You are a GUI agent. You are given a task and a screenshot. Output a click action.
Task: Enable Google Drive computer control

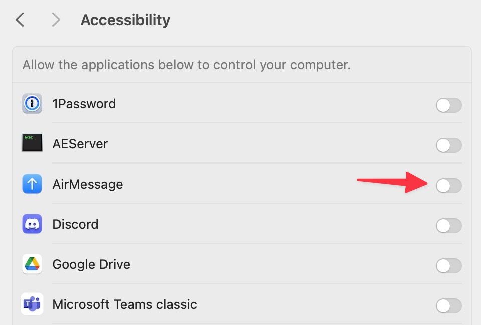[x=448, y=266]
